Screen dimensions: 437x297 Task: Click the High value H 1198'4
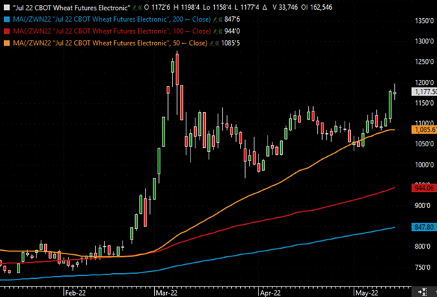tap(186, 8)
